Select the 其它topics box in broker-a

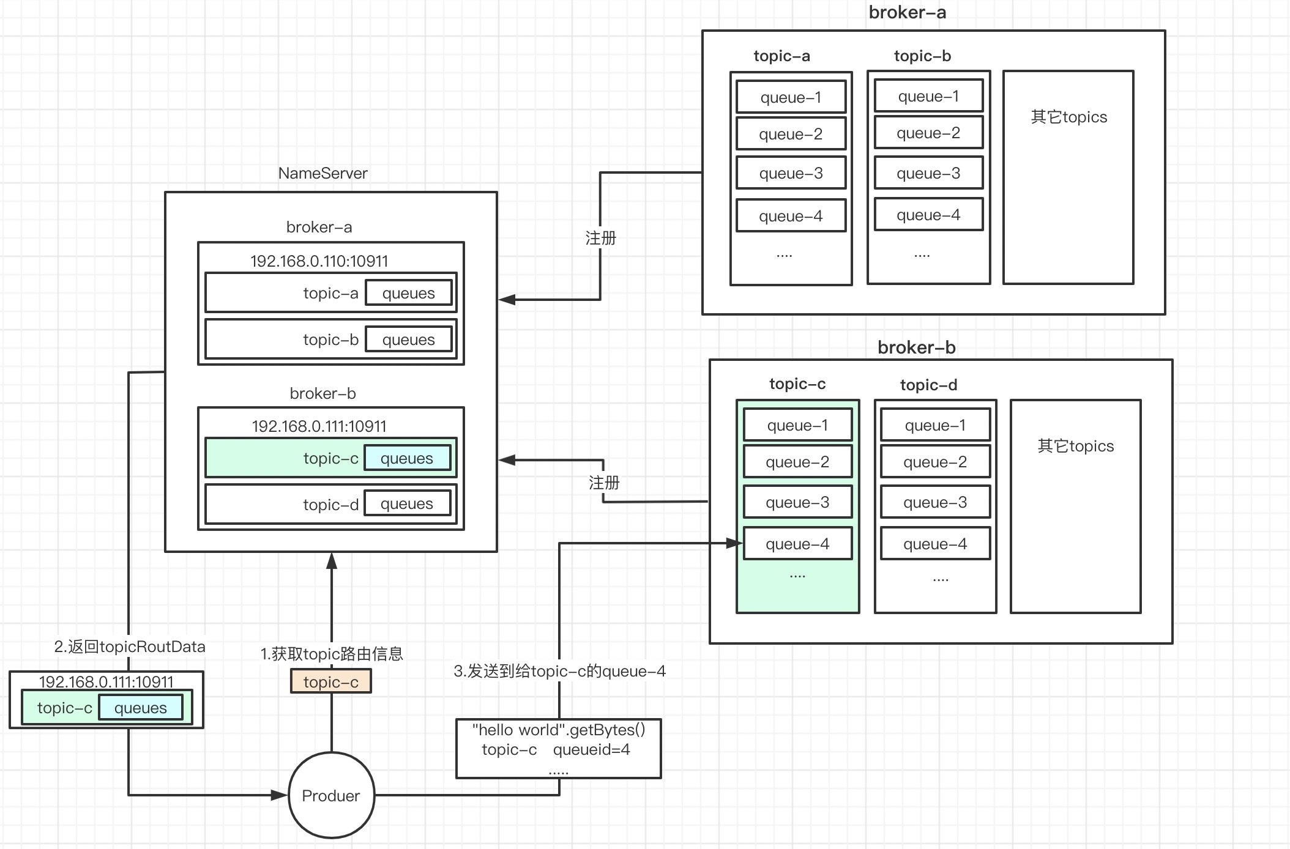pyautogui.click(x=1068, y=177)
